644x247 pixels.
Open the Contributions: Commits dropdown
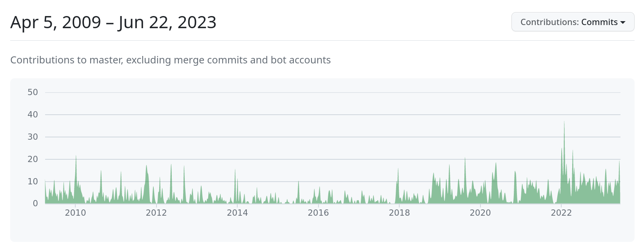(572, 22)
